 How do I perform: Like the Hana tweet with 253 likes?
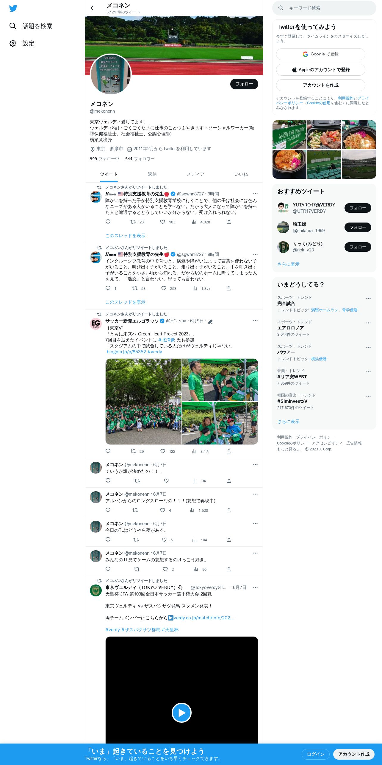tap(169, 288)
